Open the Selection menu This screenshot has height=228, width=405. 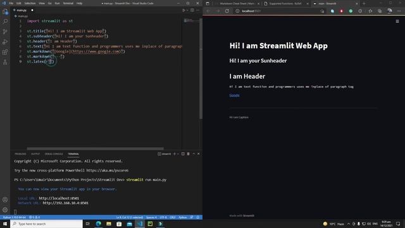(30, 3)
